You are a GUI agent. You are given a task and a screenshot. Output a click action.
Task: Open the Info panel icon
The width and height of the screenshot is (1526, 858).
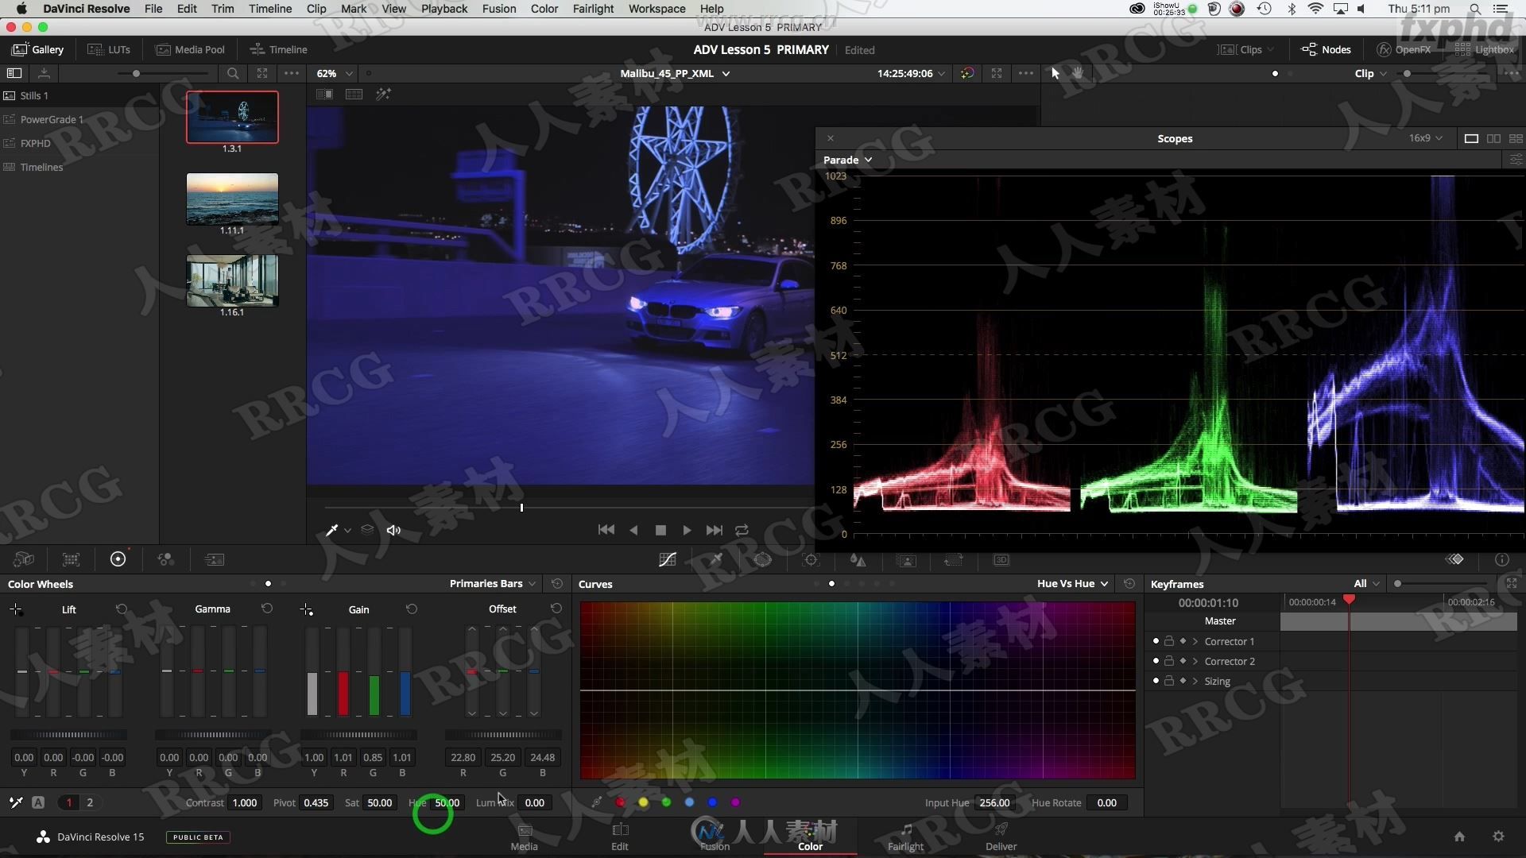pos(1501,559)
